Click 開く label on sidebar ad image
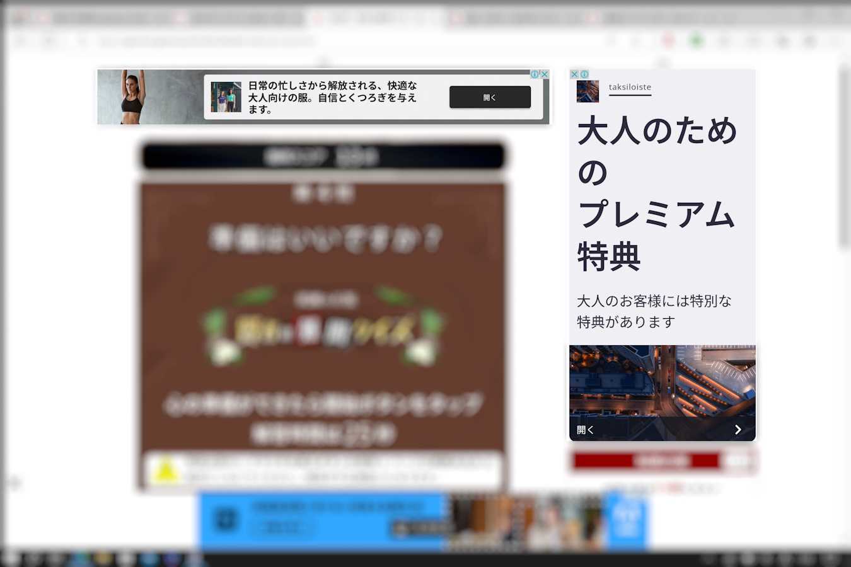Screen dimensions: 851x567 click(585, 430)
